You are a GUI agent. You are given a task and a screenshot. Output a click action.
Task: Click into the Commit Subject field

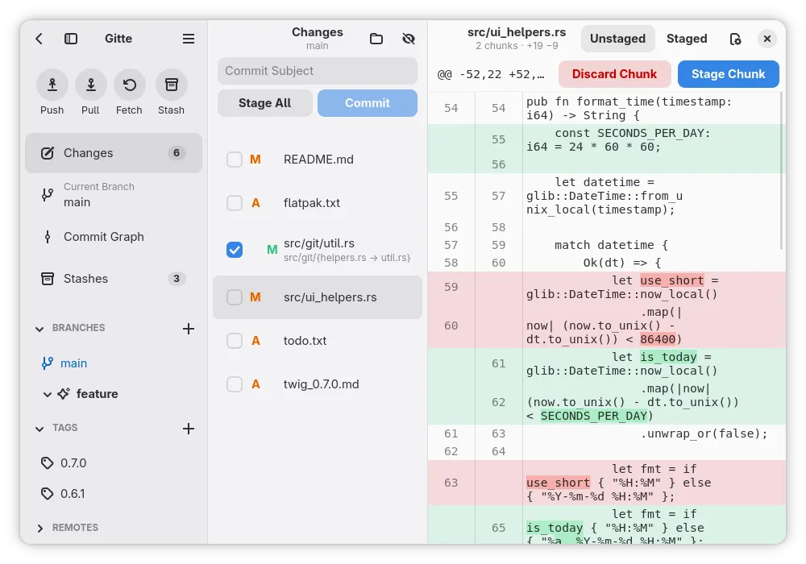click(317, 71)
